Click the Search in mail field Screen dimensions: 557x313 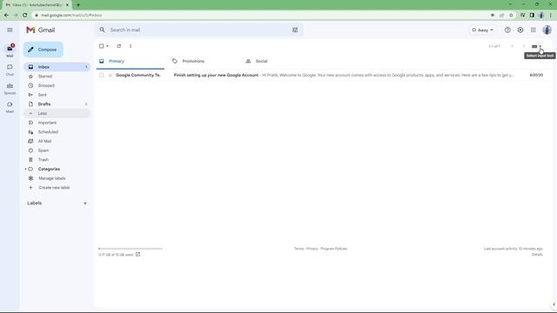(199, 30)
